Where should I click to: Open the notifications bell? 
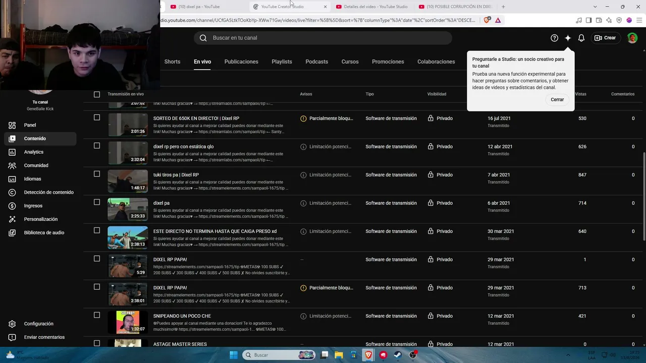coord(581,38)
